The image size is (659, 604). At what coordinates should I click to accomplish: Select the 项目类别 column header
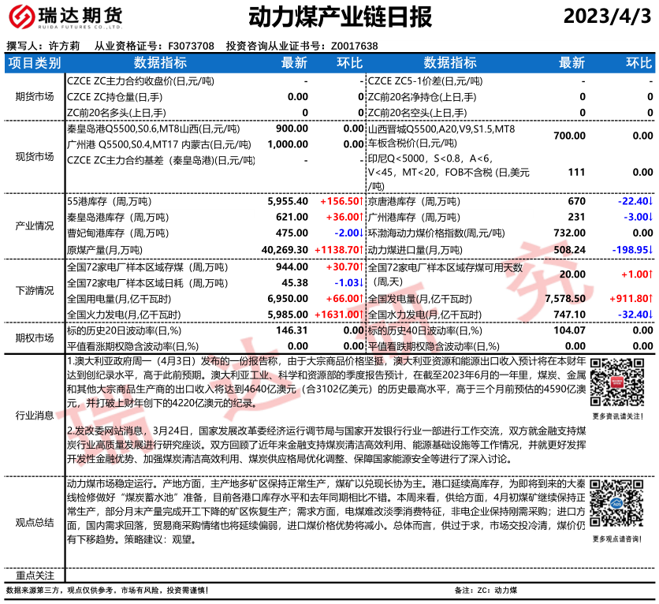click(x=35, y=63)
